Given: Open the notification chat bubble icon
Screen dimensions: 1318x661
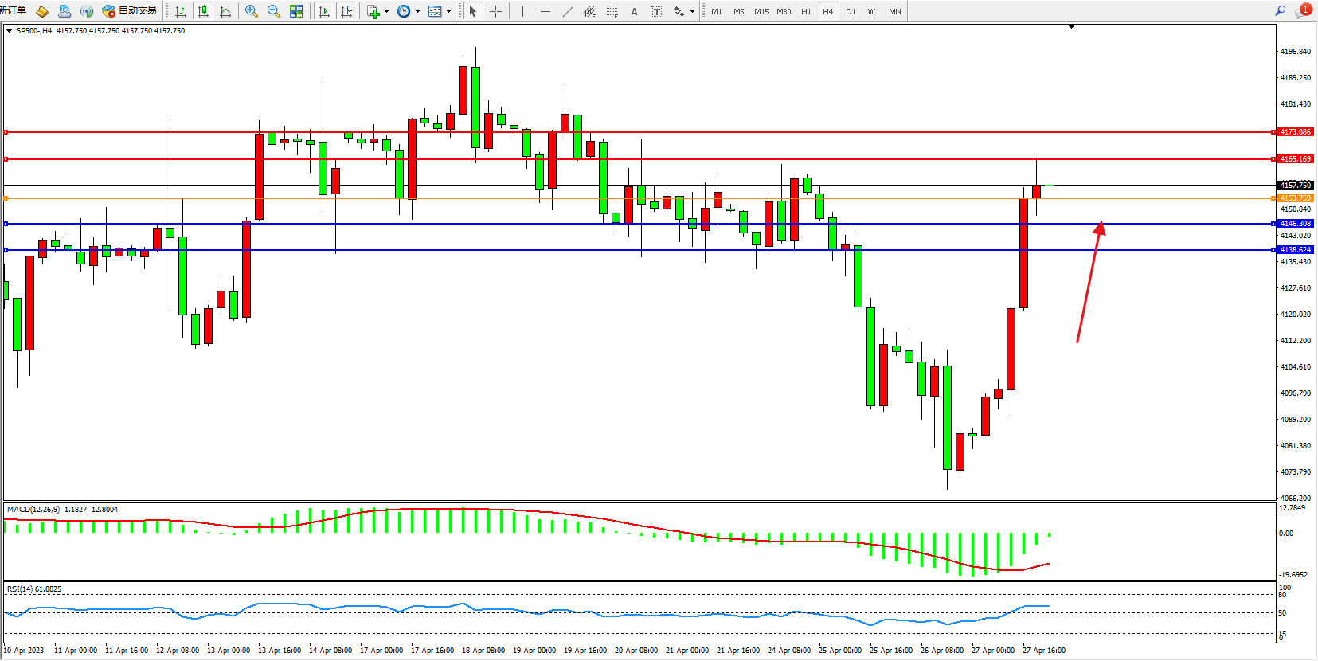Looking at the screenshot, I should click(x=1303, y=11).
